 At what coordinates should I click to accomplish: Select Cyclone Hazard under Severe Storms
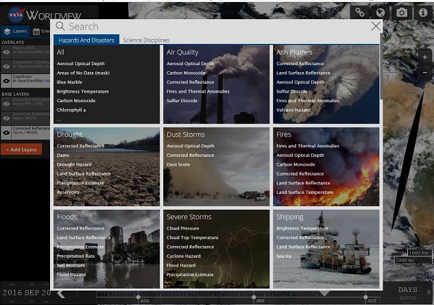point(183,256)
